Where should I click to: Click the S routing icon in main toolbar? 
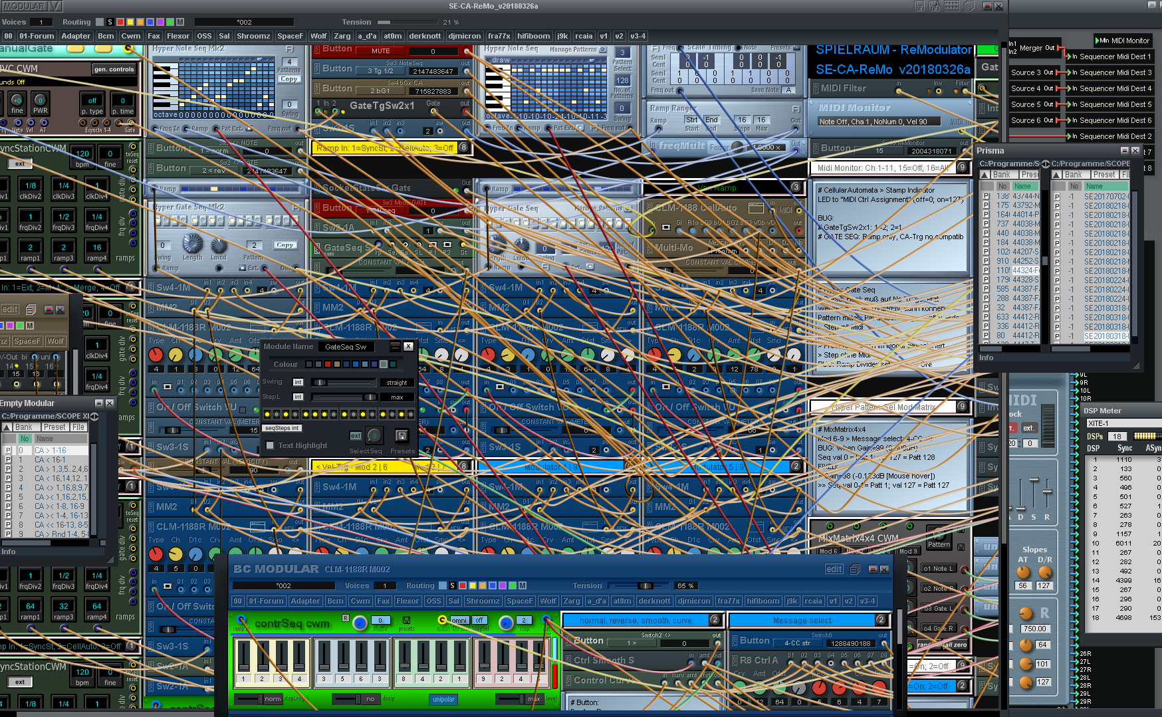coord(110,22)
